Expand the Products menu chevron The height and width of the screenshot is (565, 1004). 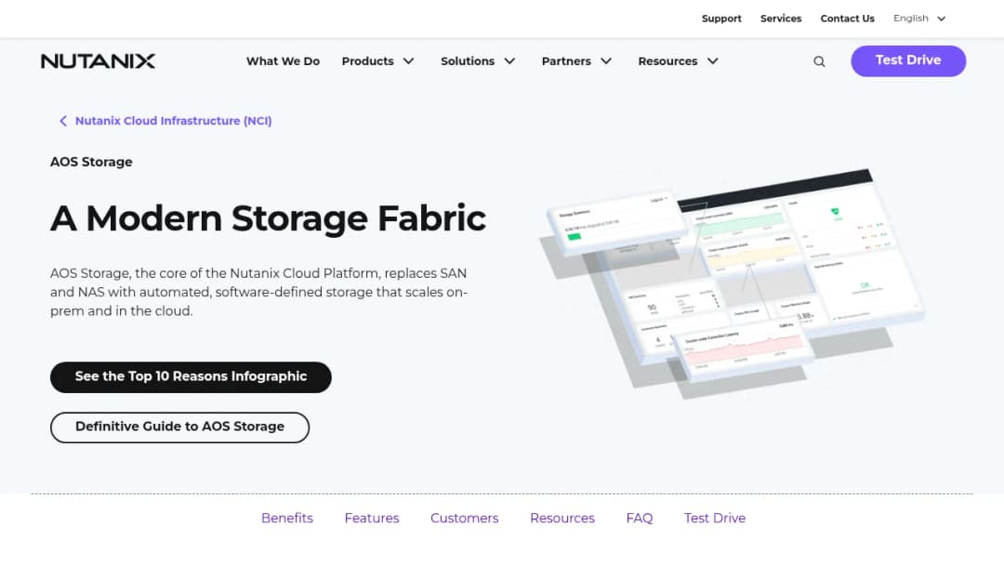pyautogui.click(x=408, y=61)
